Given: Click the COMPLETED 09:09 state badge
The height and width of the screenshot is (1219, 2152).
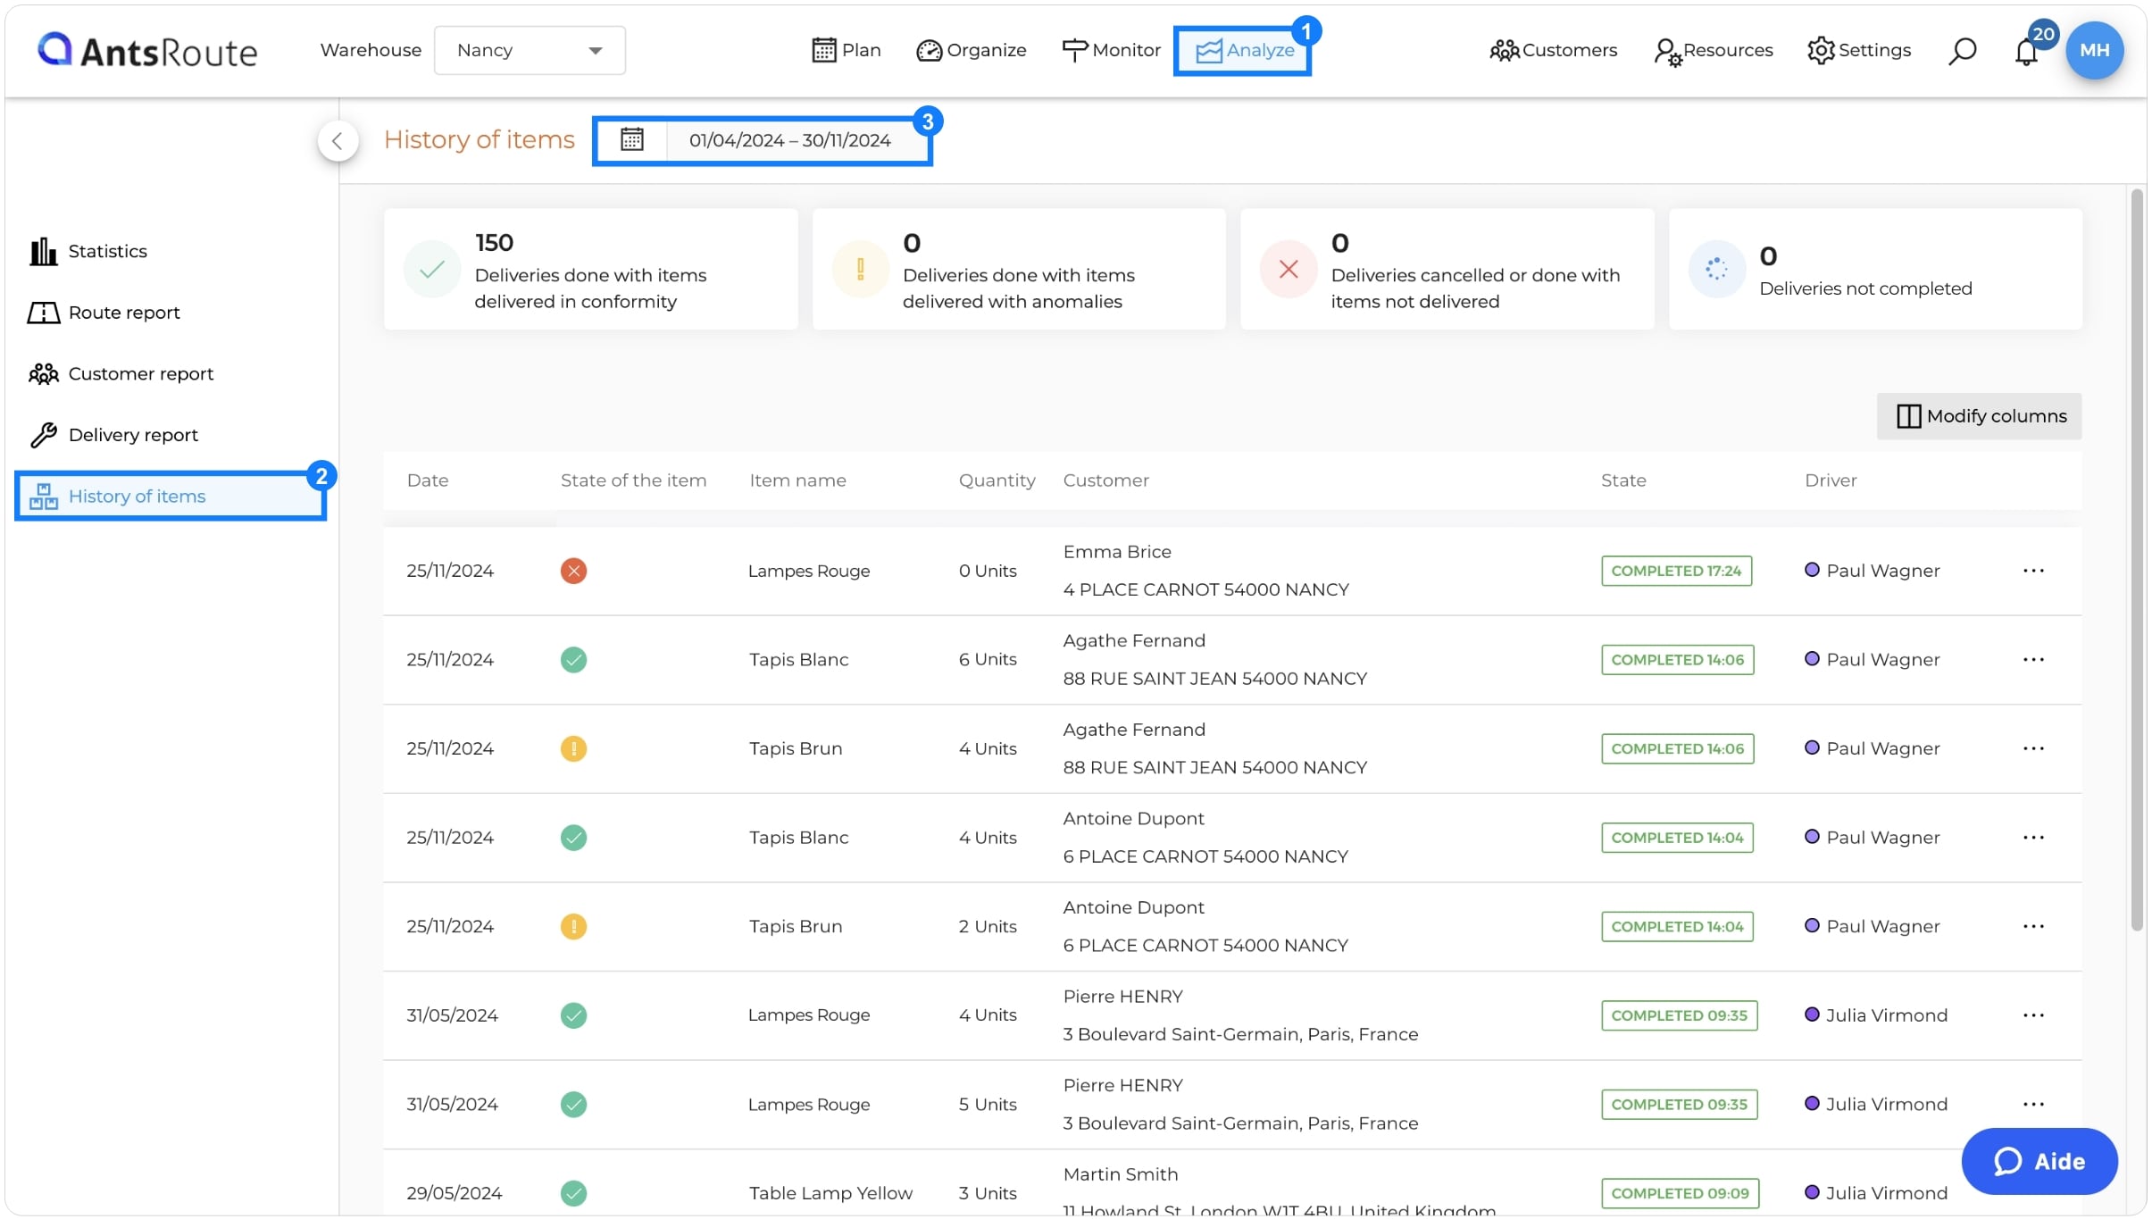Looking at the screenshot, I should tap(1680, 1193).
